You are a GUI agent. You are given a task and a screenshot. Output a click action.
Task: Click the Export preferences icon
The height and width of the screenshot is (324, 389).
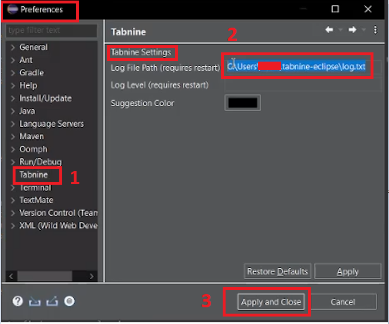click(x=52, y=301)
